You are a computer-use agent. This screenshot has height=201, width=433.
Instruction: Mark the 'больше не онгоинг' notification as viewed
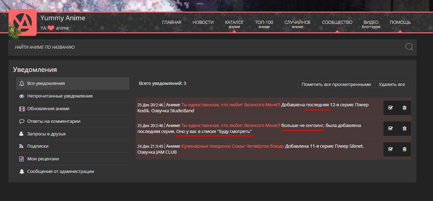(390, 128)
